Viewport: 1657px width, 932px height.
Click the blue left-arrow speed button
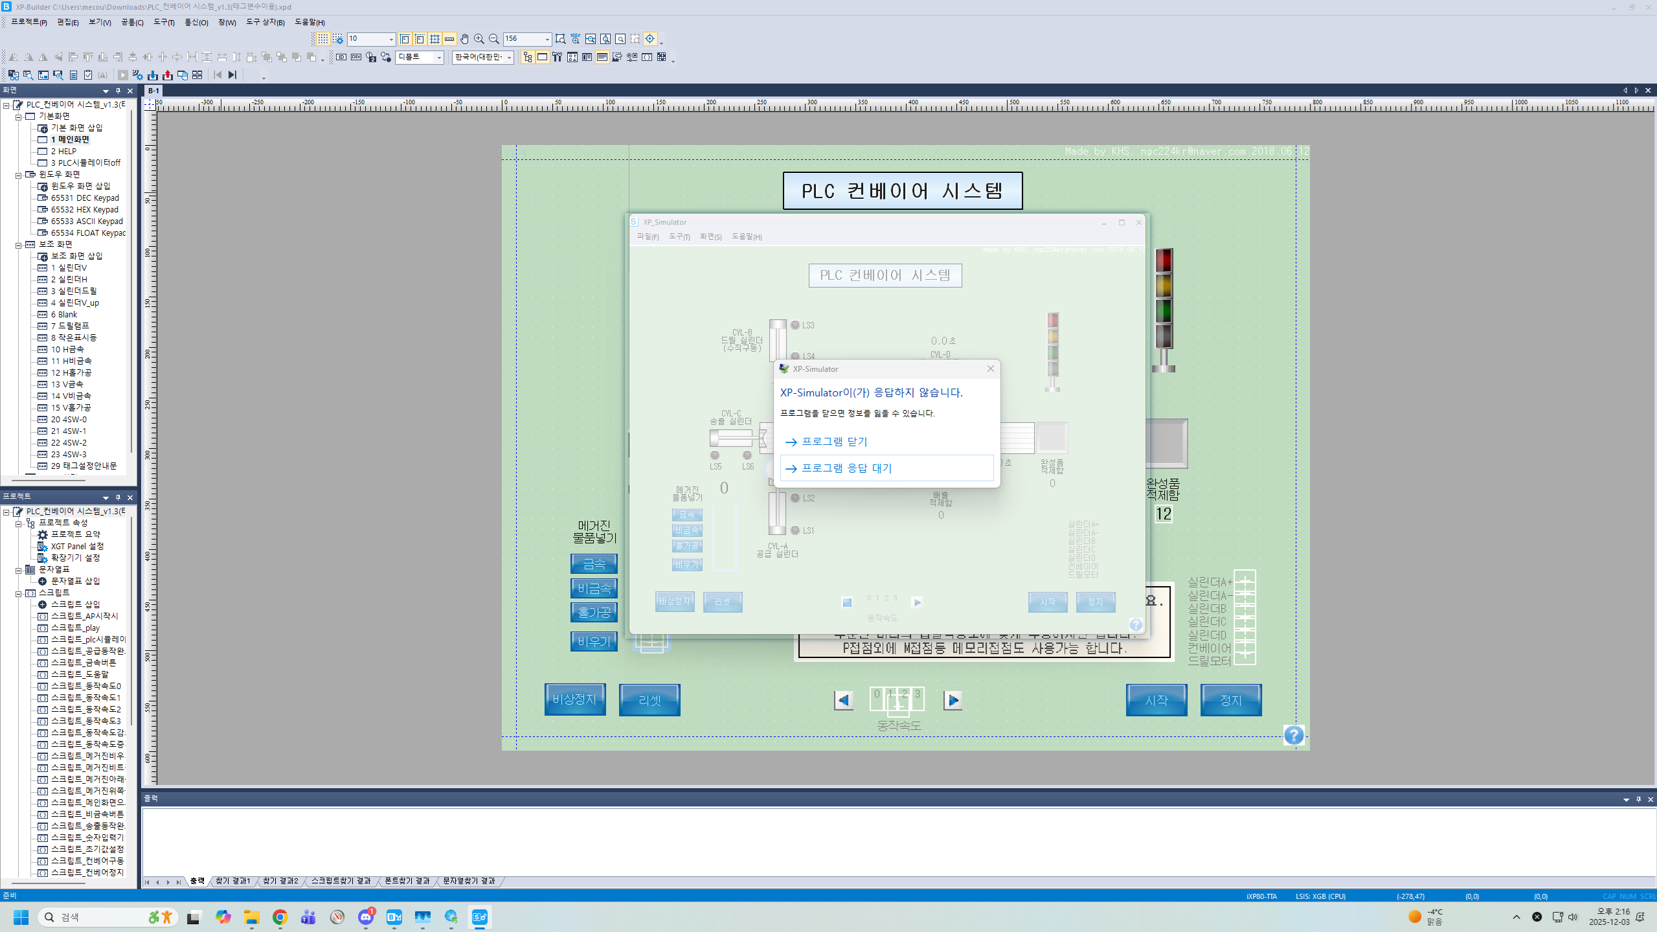pyautogui.click(x=844, y=700)
